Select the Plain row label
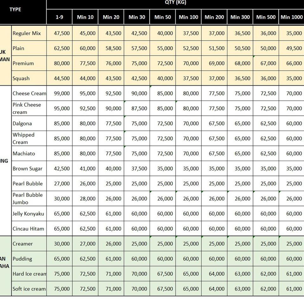Viewport: 304px width, 304px height. pos(29,48)
